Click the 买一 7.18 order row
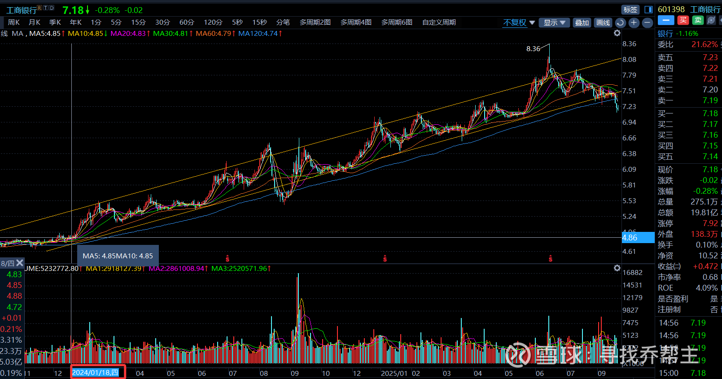 (688, 113)
